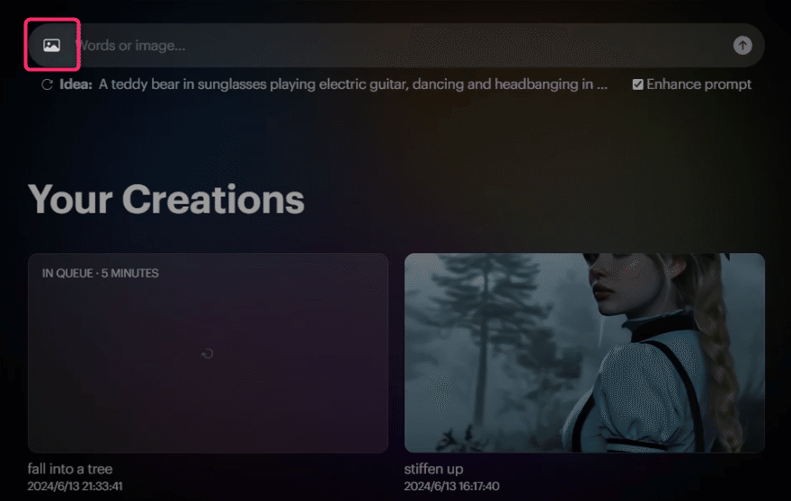Submit prompt with the up-arrow button
The image size is (791, 501).
(x=742, y=46)
